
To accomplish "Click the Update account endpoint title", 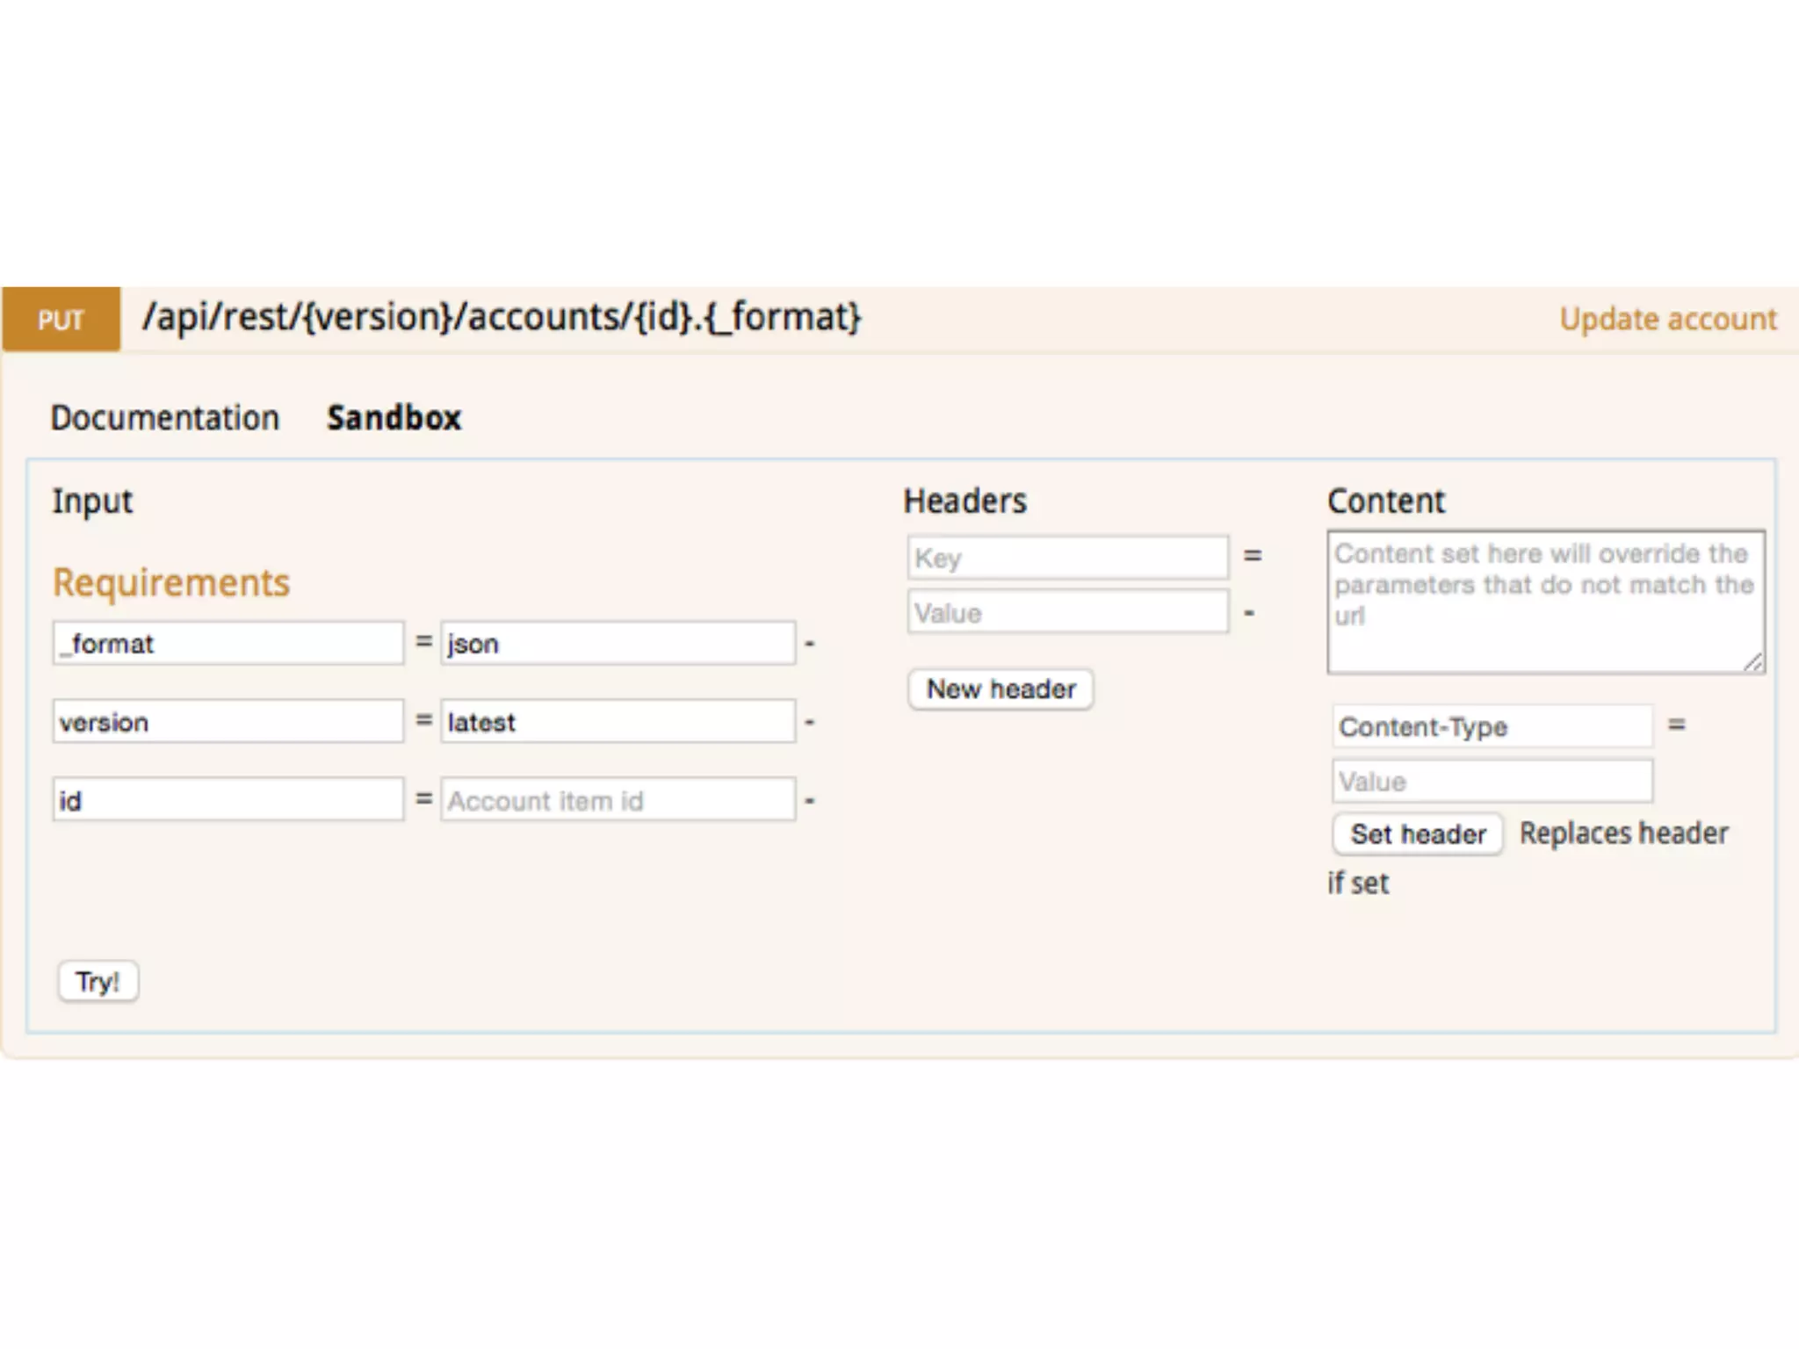I will tap(1667, 319).
